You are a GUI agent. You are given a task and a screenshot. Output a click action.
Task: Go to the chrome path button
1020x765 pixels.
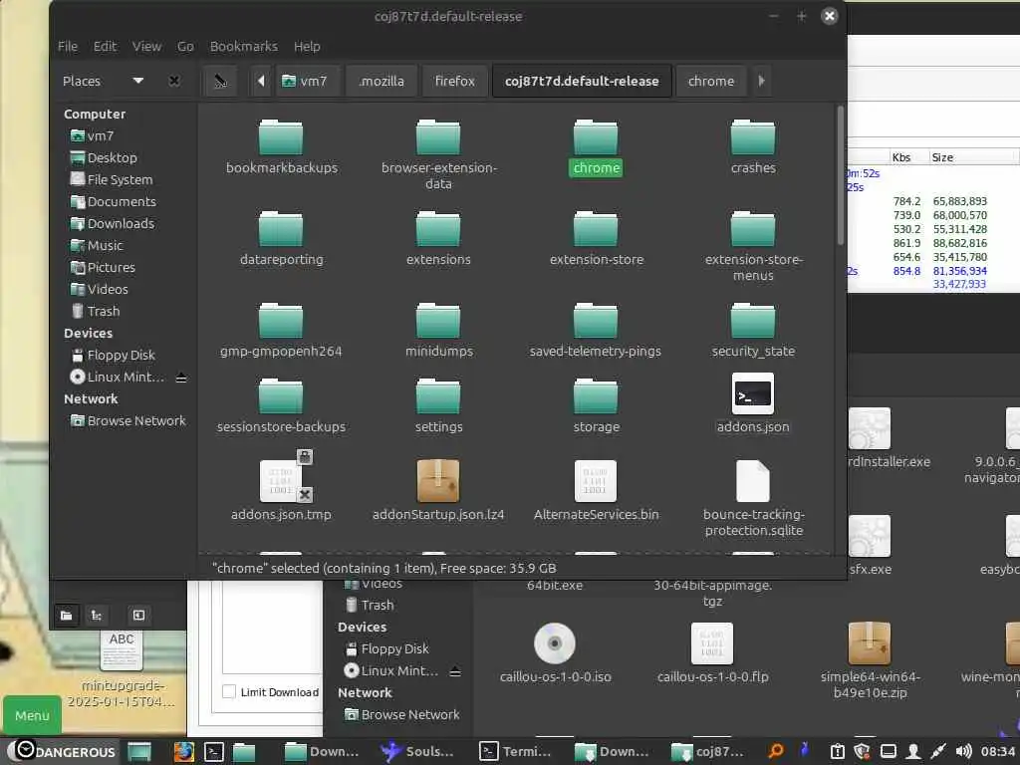711,81
